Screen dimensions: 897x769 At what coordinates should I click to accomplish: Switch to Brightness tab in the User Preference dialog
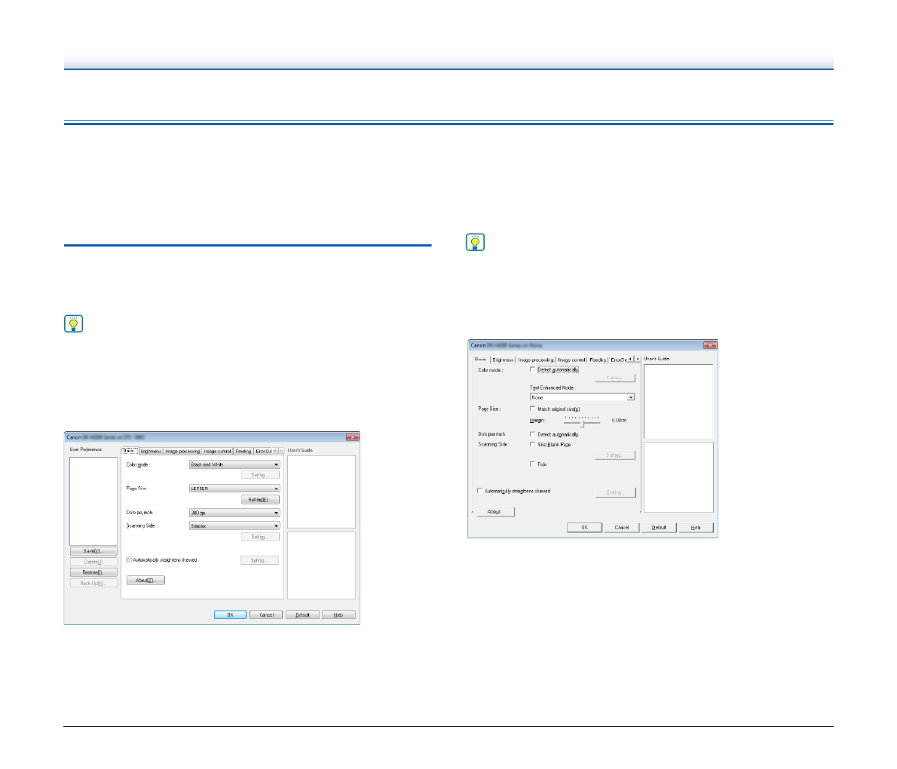click(151, 451)
